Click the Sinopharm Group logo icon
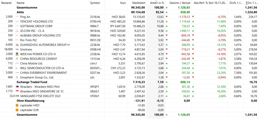 pos(17,77)
